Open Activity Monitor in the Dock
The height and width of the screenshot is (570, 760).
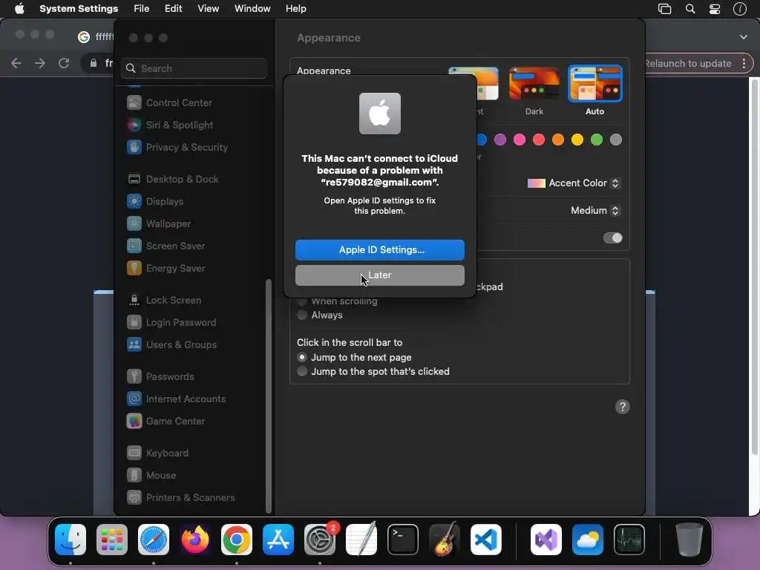pos(629,540)
